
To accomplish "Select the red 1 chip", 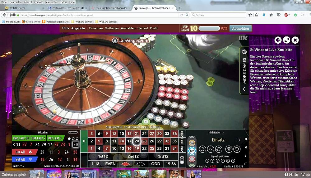I will 192,159.
